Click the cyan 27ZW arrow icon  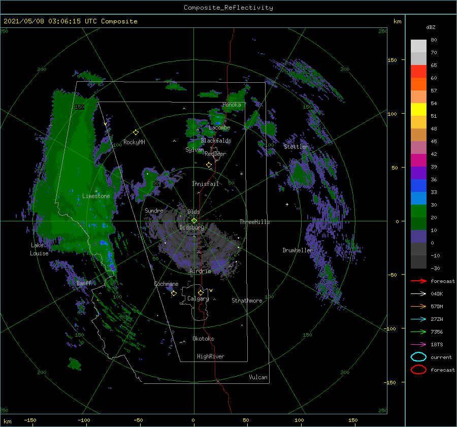418,319
